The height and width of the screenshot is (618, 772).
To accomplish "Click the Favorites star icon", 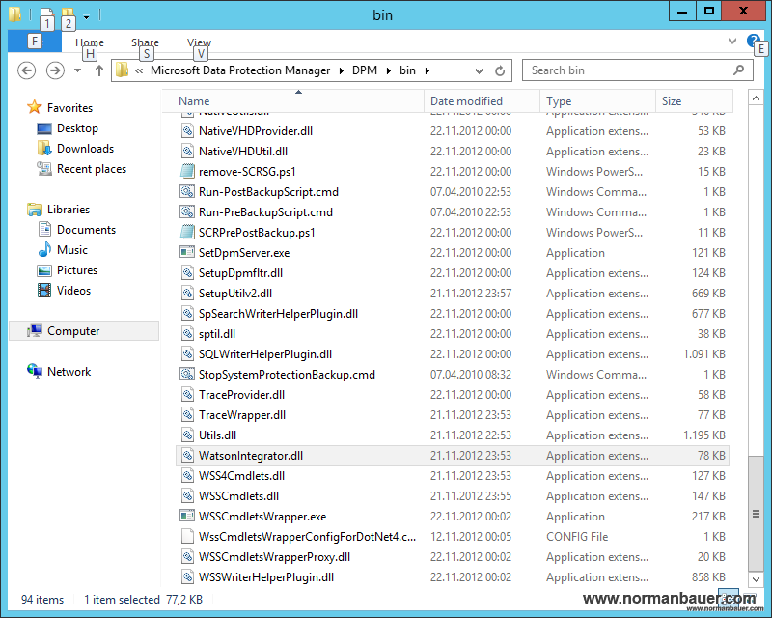I will pos(35,107).
